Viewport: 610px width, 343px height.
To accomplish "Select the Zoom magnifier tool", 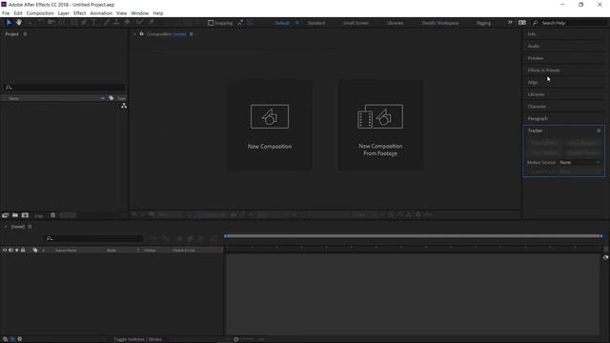I will coord(30,23).
